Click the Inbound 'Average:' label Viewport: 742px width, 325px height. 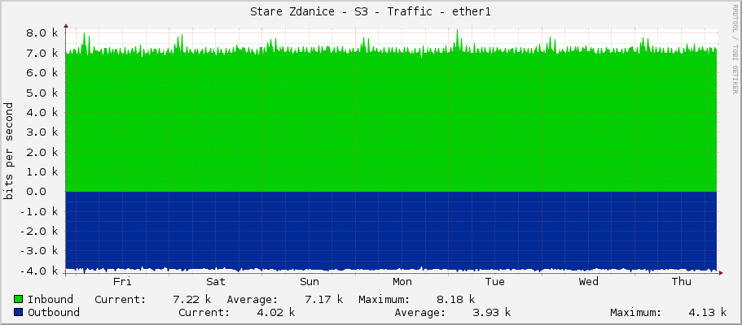pyautogui.click(x=252, y=299)
